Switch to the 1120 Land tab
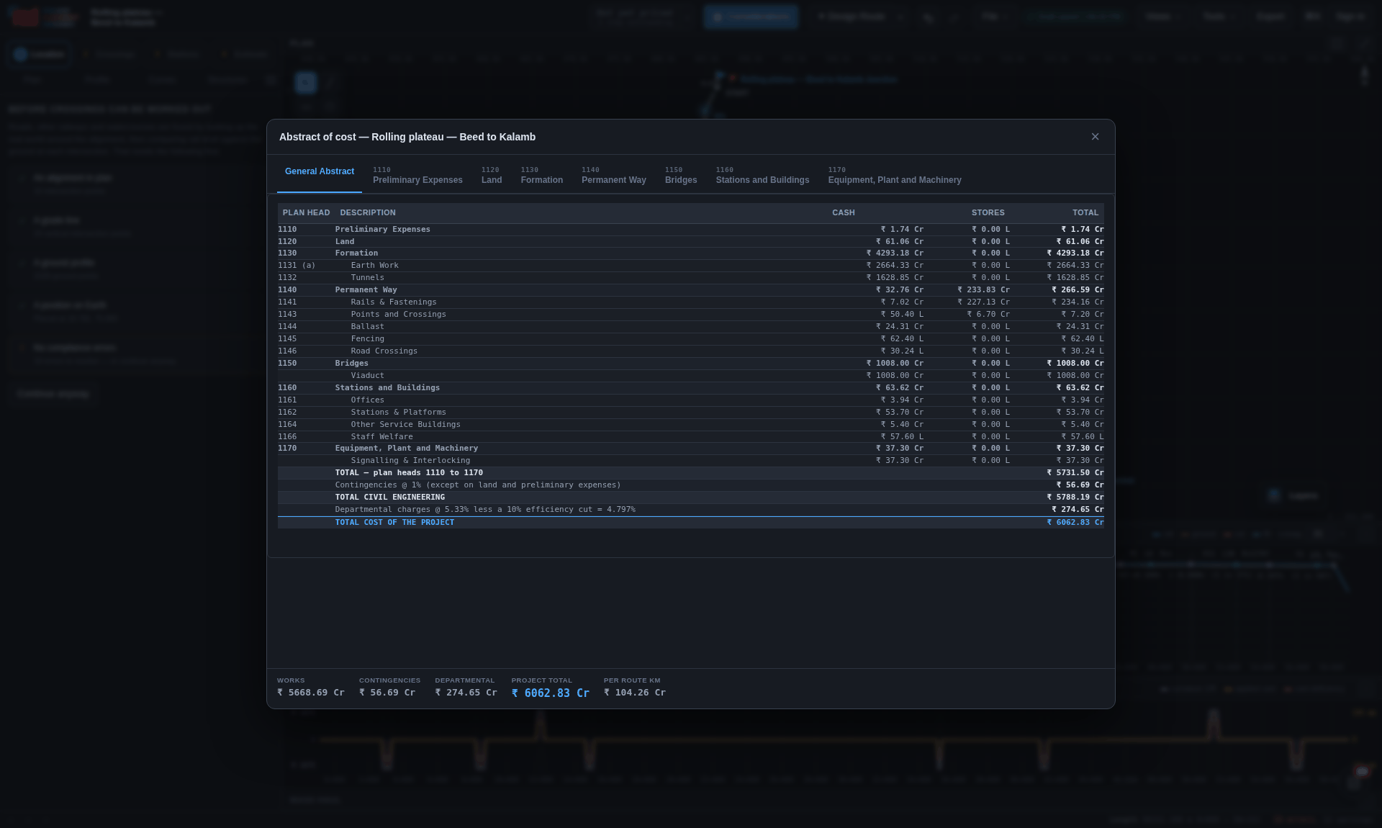The width and height of the screenshot is (1382, 828). tap(492, 175)
